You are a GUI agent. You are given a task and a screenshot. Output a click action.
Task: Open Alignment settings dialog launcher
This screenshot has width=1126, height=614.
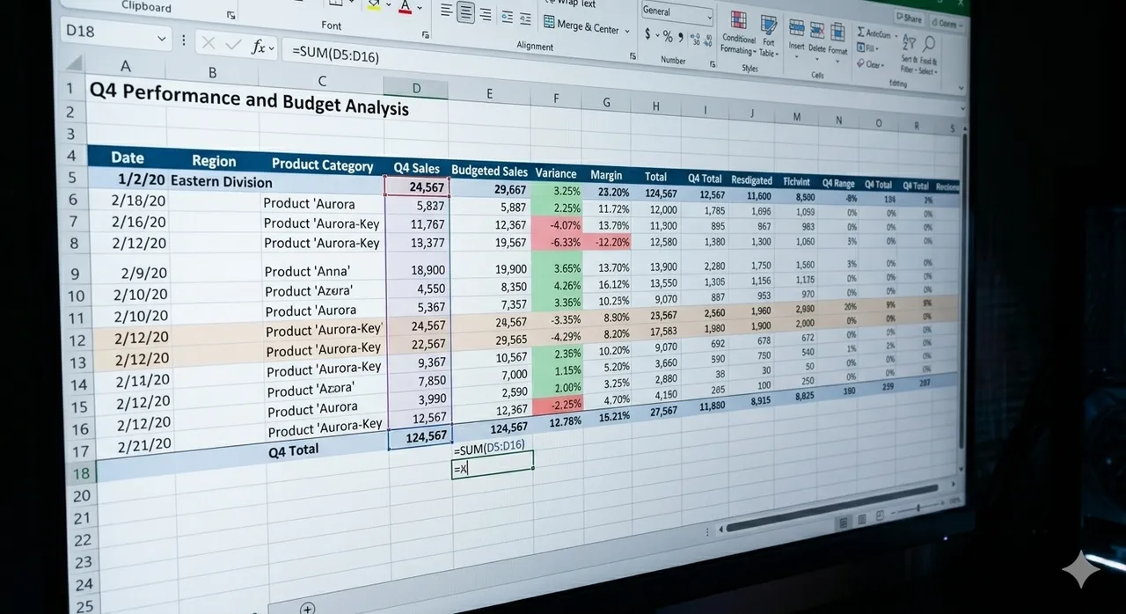[632, 55]
